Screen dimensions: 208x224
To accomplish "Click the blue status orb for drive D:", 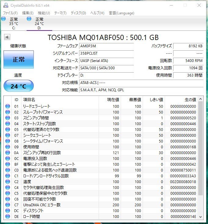I will pyautogui.click(x=29, y=19).
